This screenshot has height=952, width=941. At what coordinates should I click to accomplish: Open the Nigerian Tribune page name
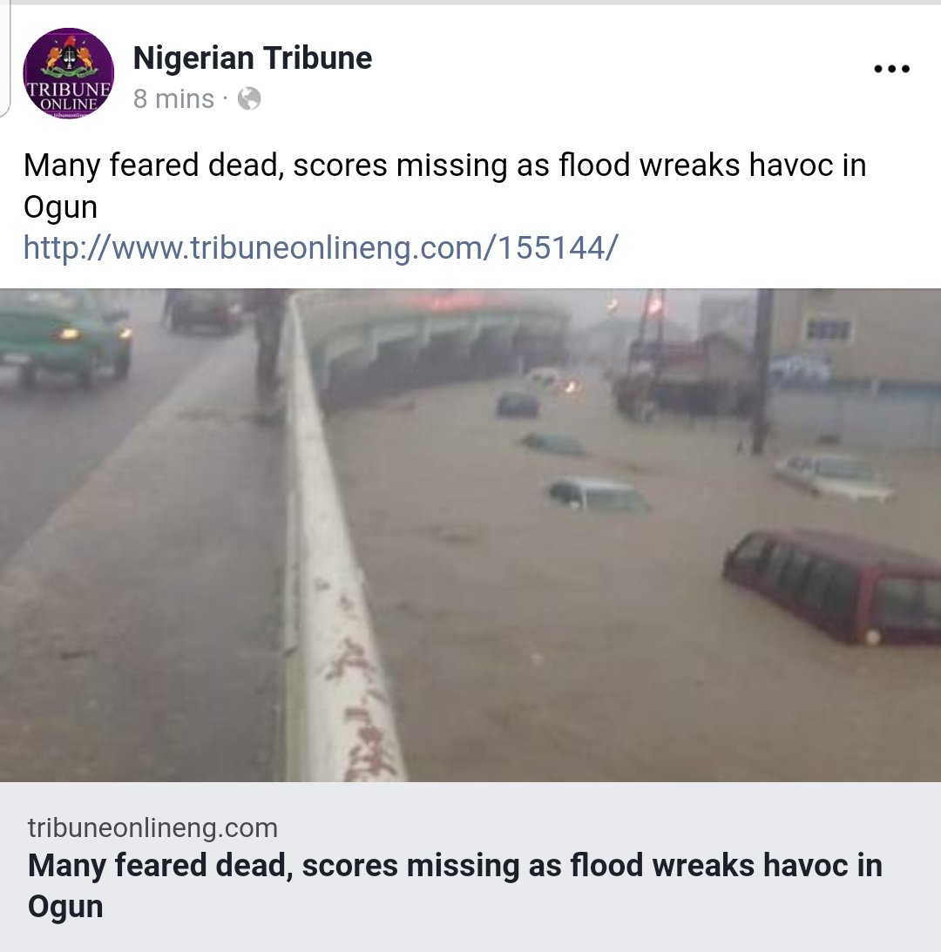pos(252,58)
